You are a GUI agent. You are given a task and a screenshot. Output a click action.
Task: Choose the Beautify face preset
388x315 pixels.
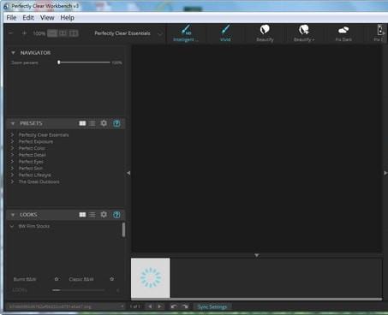click(265, 30)
